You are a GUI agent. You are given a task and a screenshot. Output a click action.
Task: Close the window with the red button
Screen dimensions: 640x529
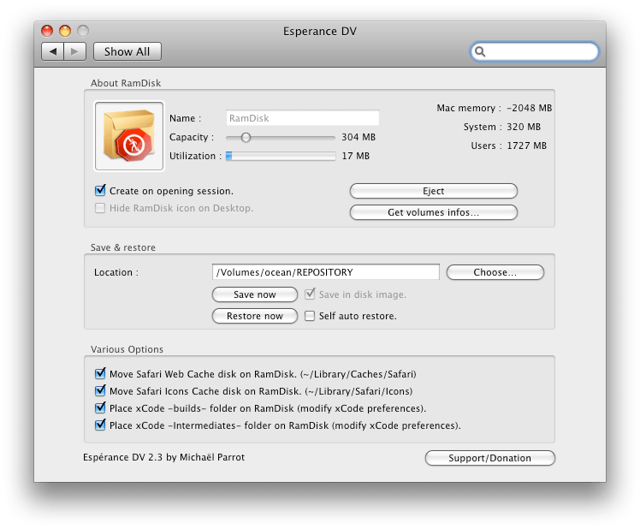tap(47, 31)
